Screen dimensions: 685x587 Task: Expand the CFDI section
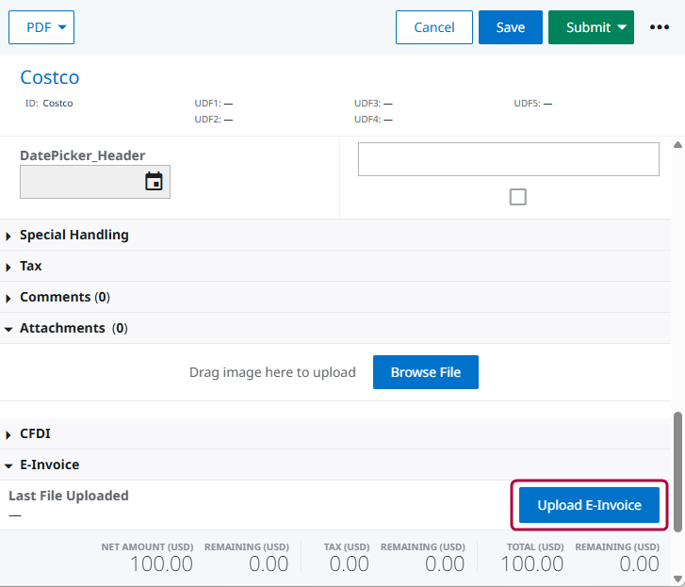[x=35, y=433]
